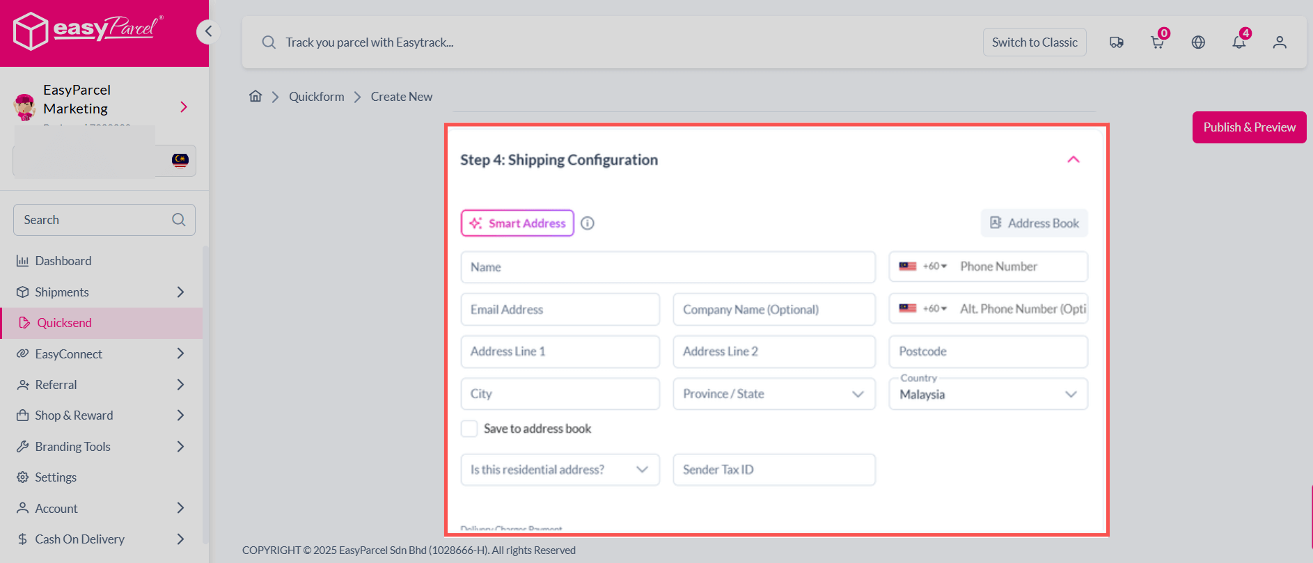Click the Sender Tax ID field

[774, 470]
